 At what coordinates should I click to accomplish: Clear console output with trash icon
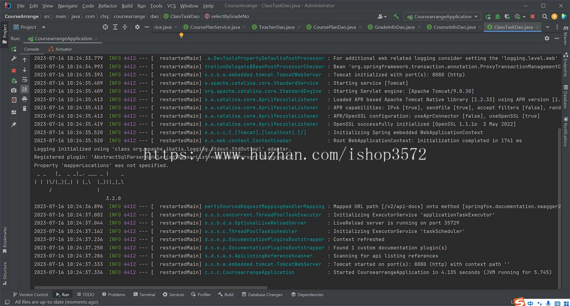pos(24,108)
